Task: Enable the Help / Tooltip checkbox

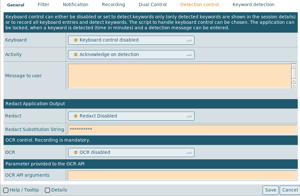Action: [x=6, y=190]
